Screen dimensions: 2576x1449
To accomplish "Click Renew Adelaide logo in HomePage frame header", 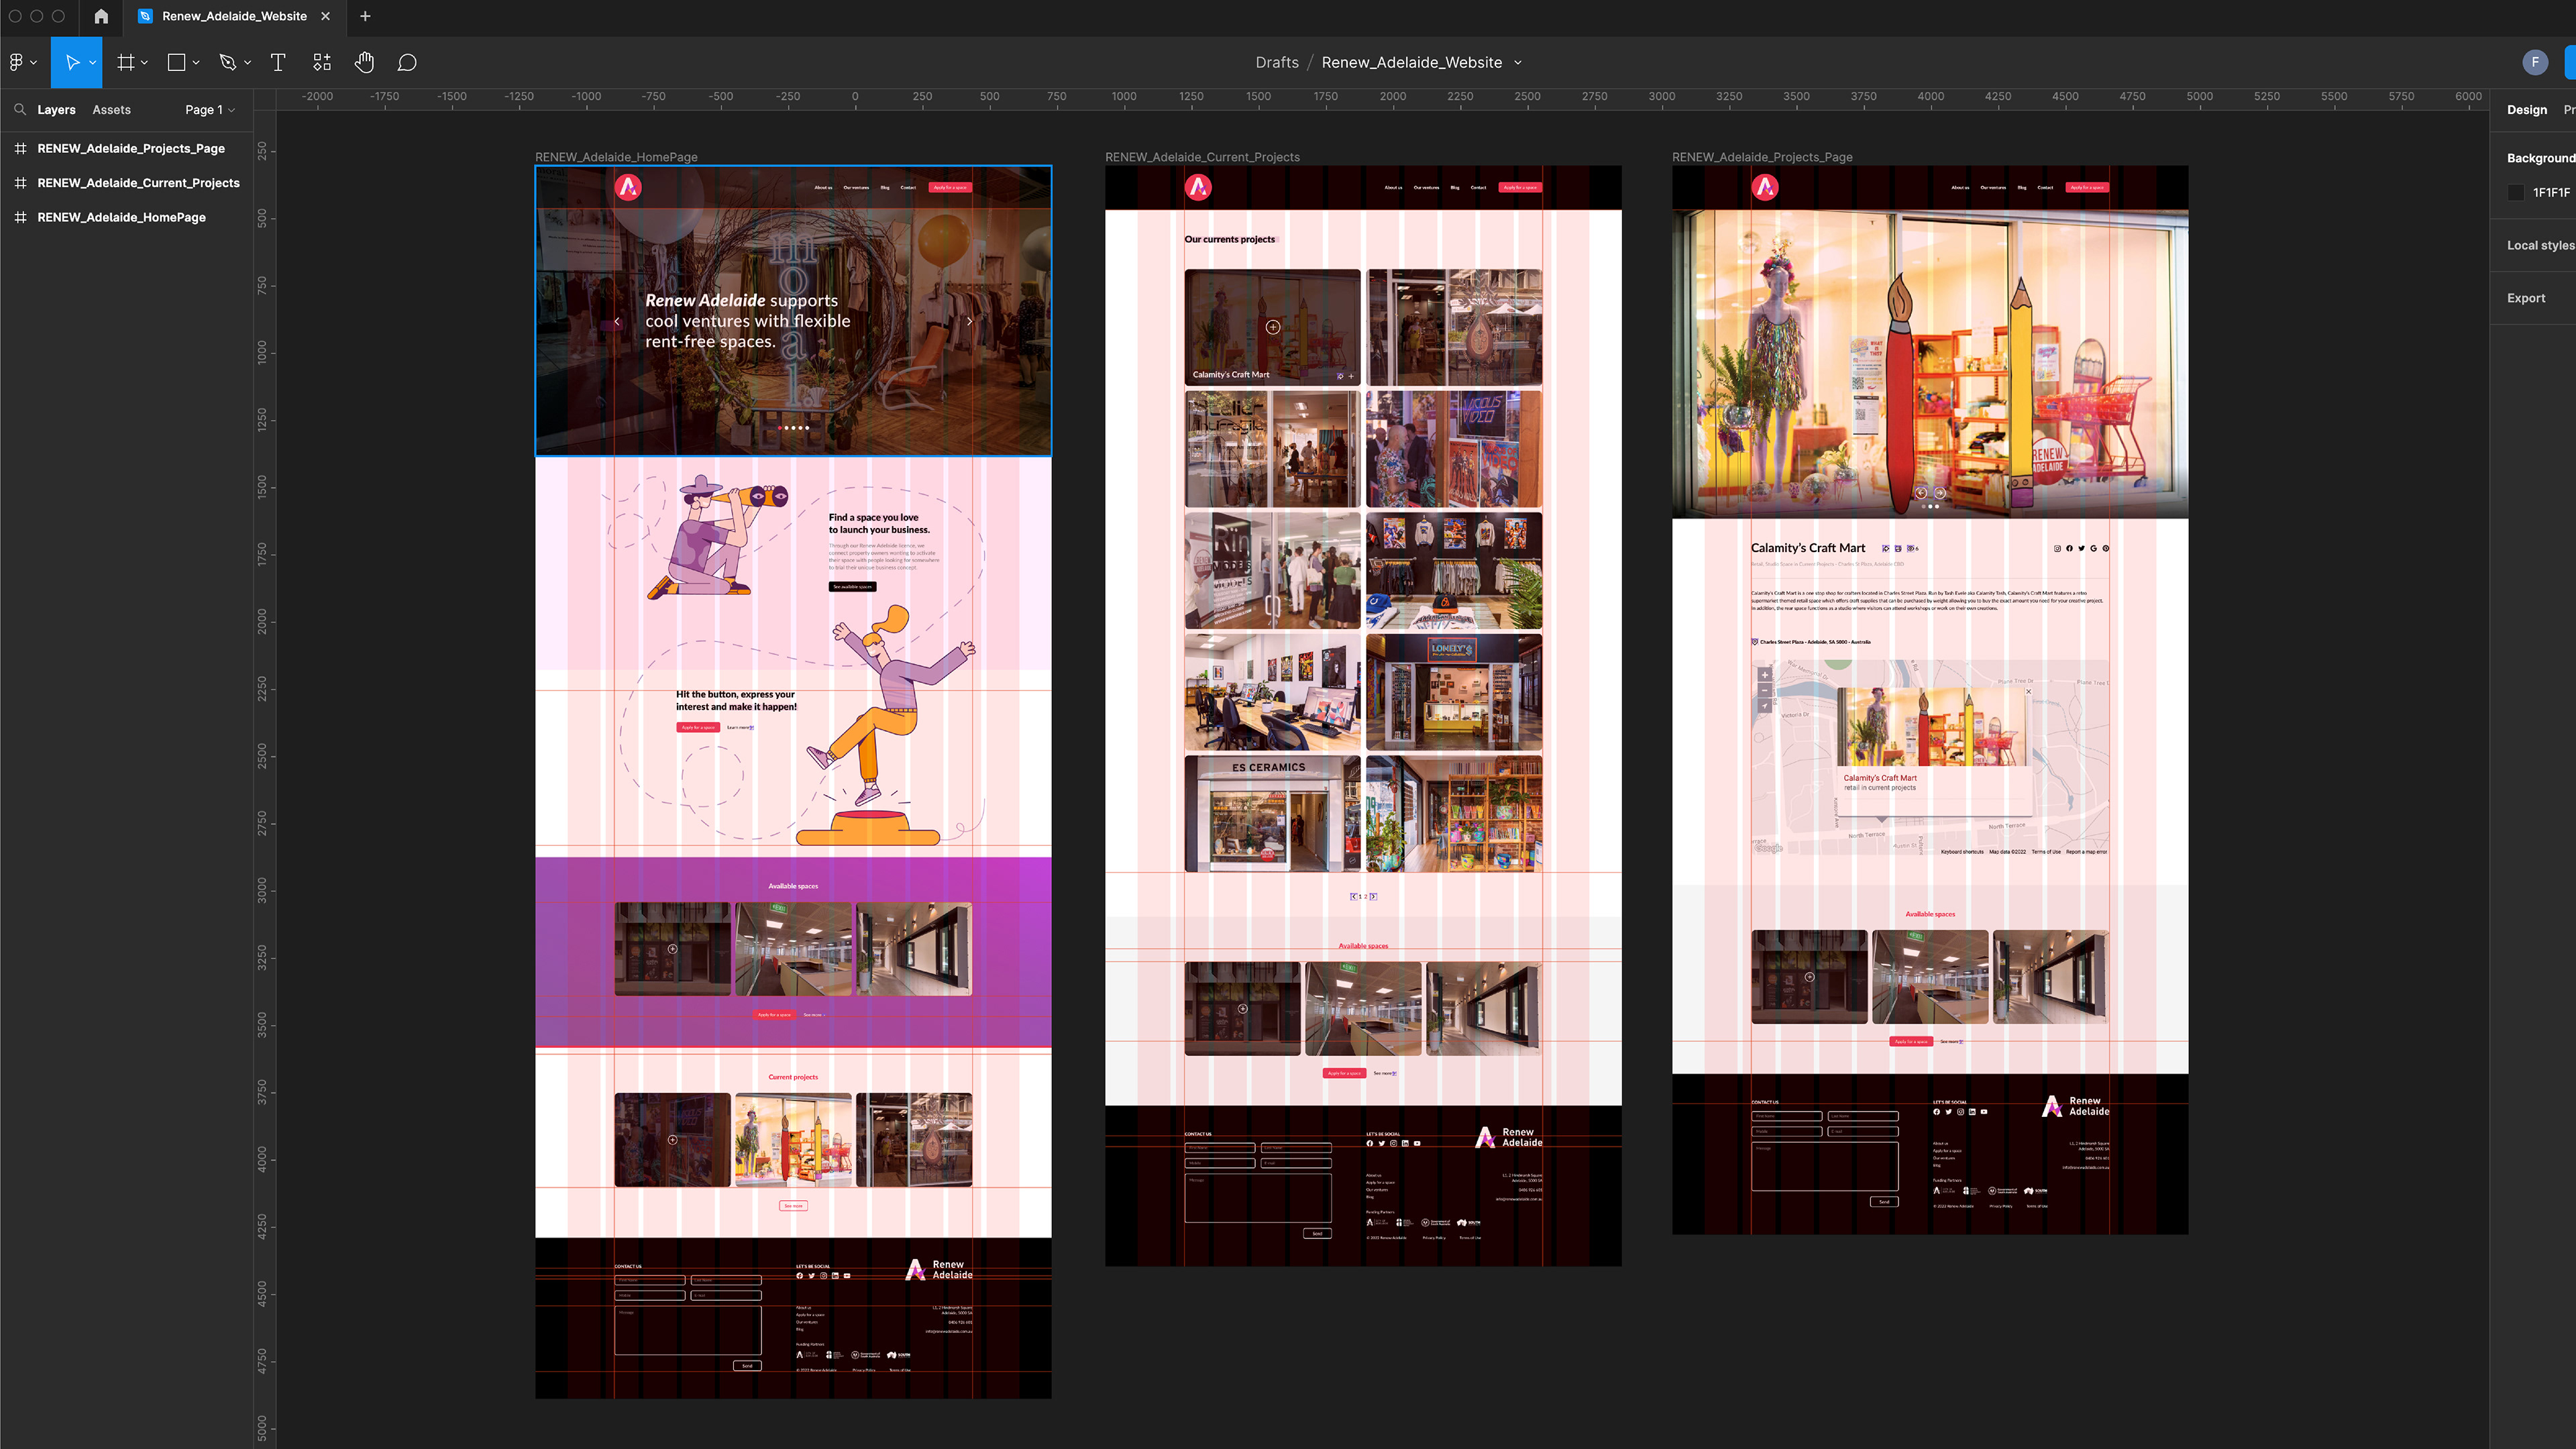I will 628,187.
